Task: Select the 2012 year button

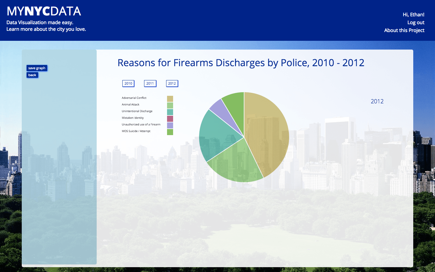Action: coord(172,83)
